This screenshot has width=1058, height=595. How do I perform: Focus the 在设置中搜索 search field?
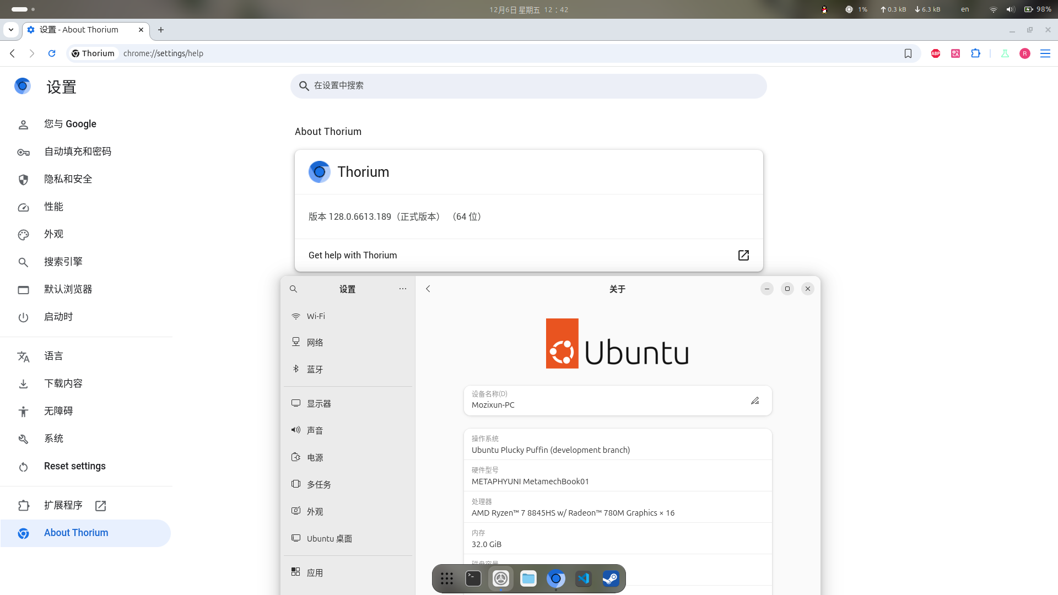[x=528, y=86]
